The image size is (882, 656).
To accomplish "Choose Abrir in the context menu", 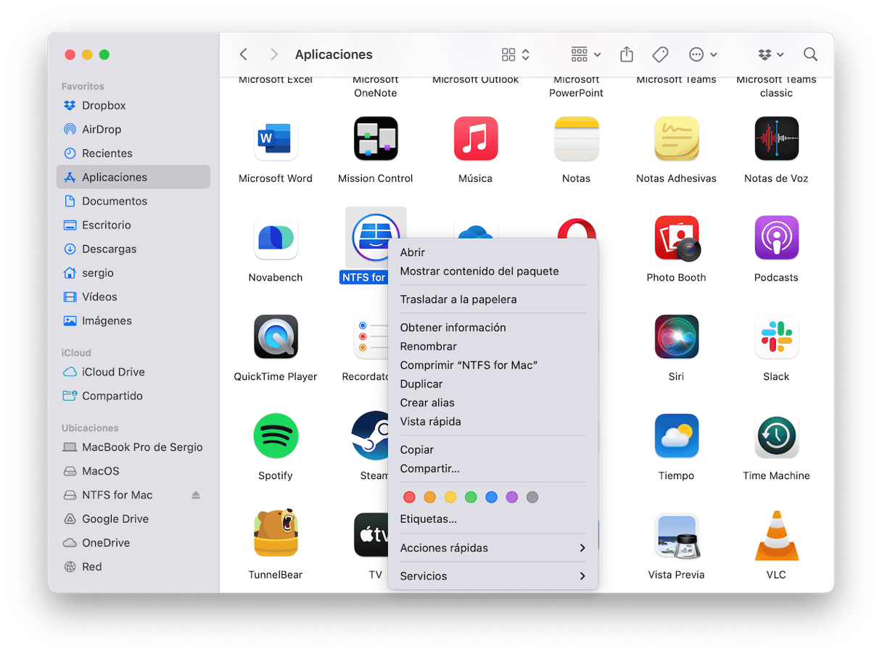I will pyautogui.click(x=493, y=252).
